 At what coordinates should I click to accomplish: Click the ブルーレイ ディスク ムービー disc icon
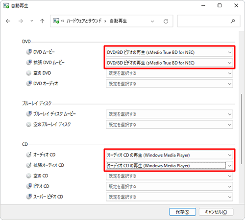(29, 113)
